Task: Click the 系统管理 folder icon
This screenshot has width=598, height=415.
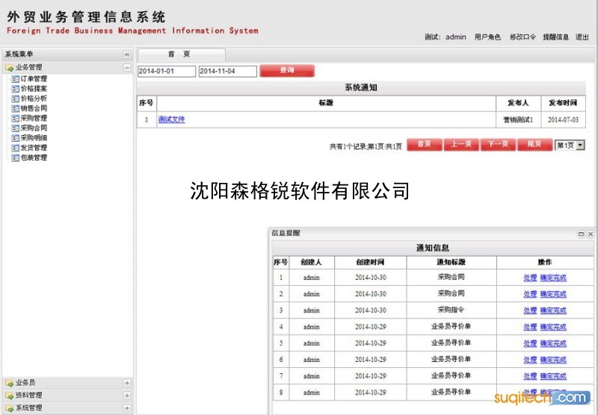Action: pyautogui.click(x=10, y=408)
